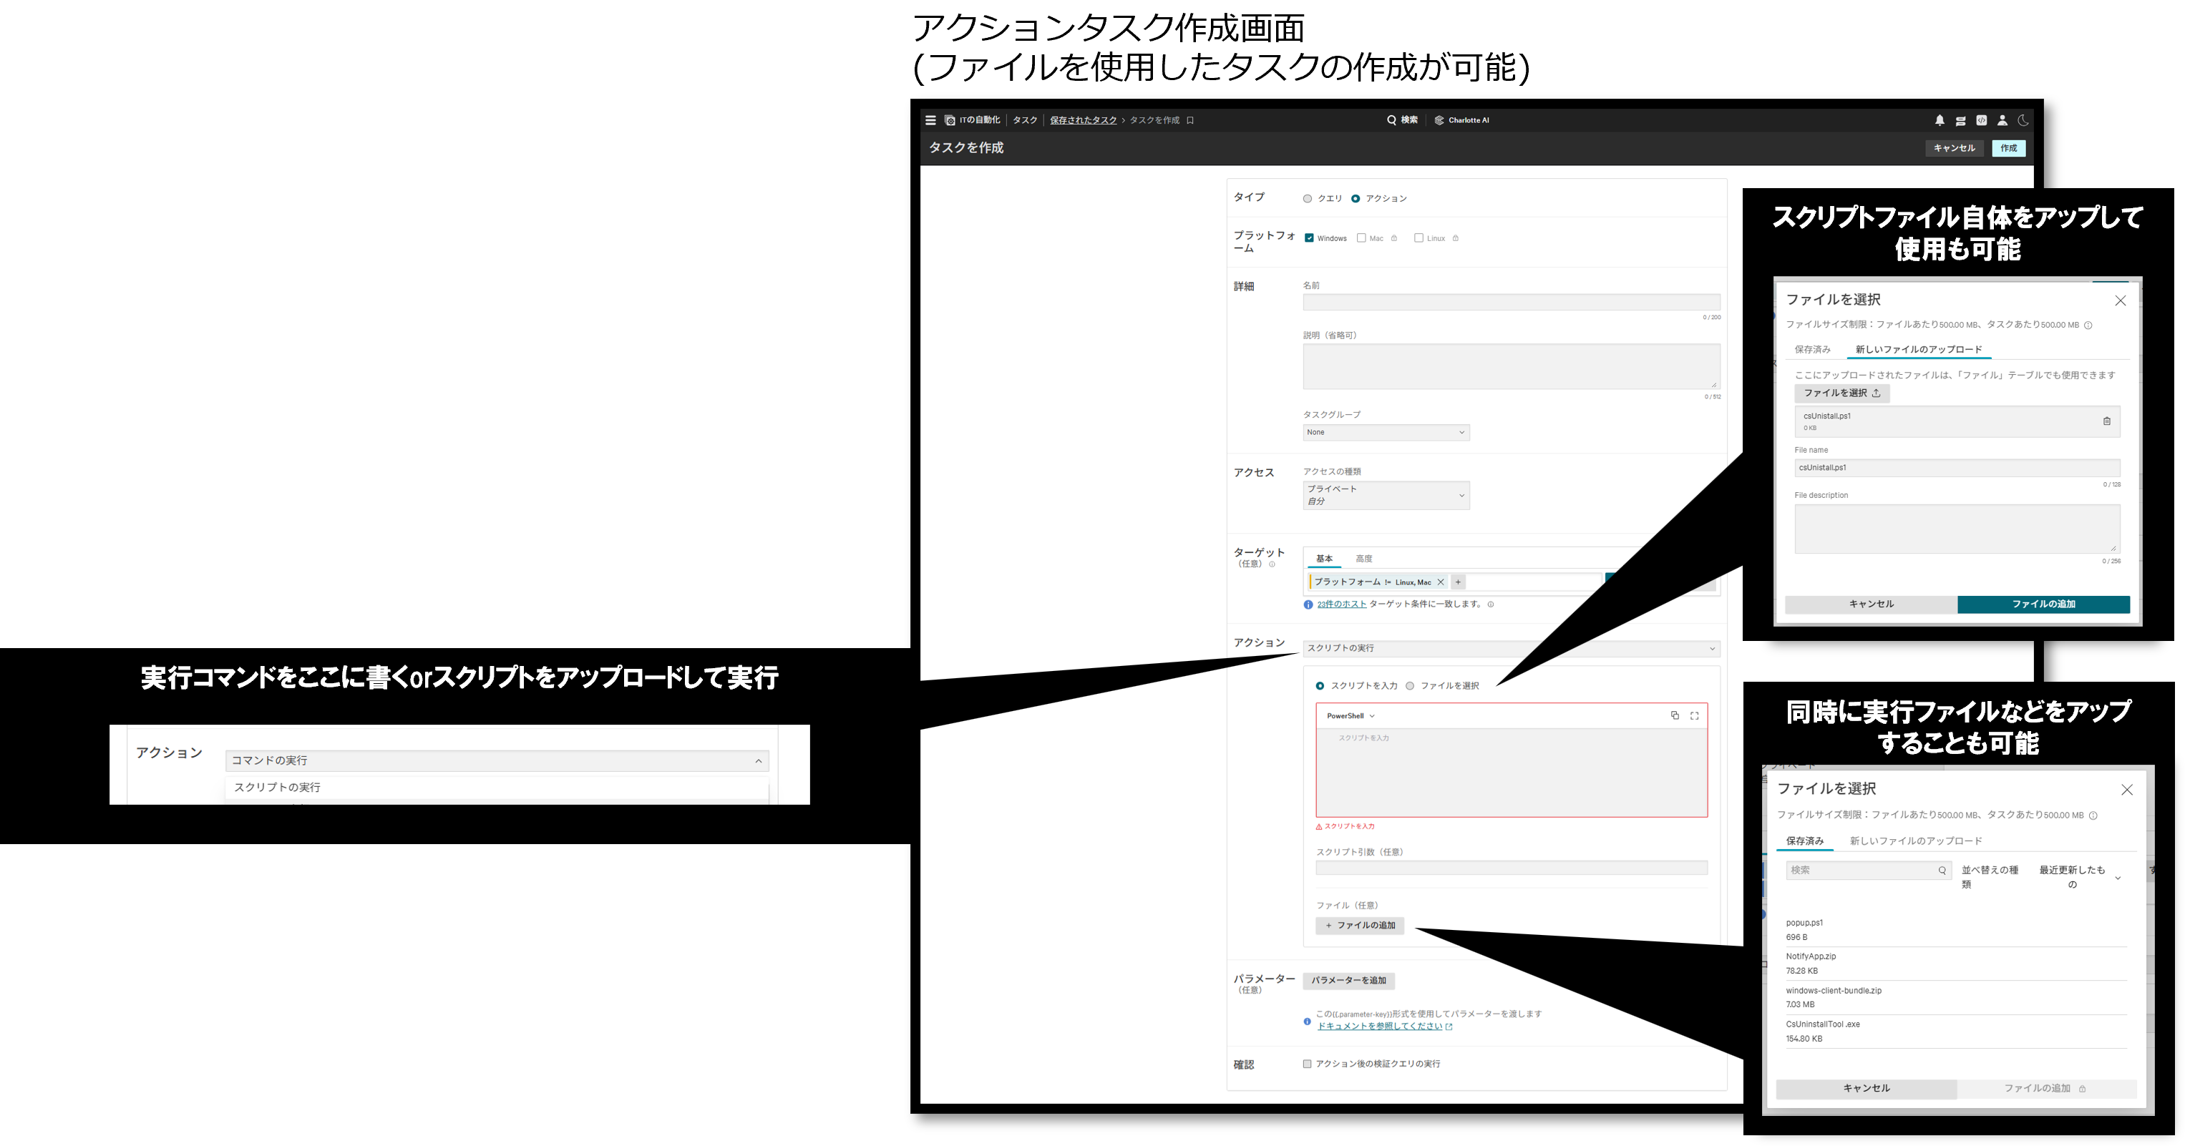This screenshot has width=2185, height=1146.
Task: Open the hamburger navigation menu
Action: 930,119
